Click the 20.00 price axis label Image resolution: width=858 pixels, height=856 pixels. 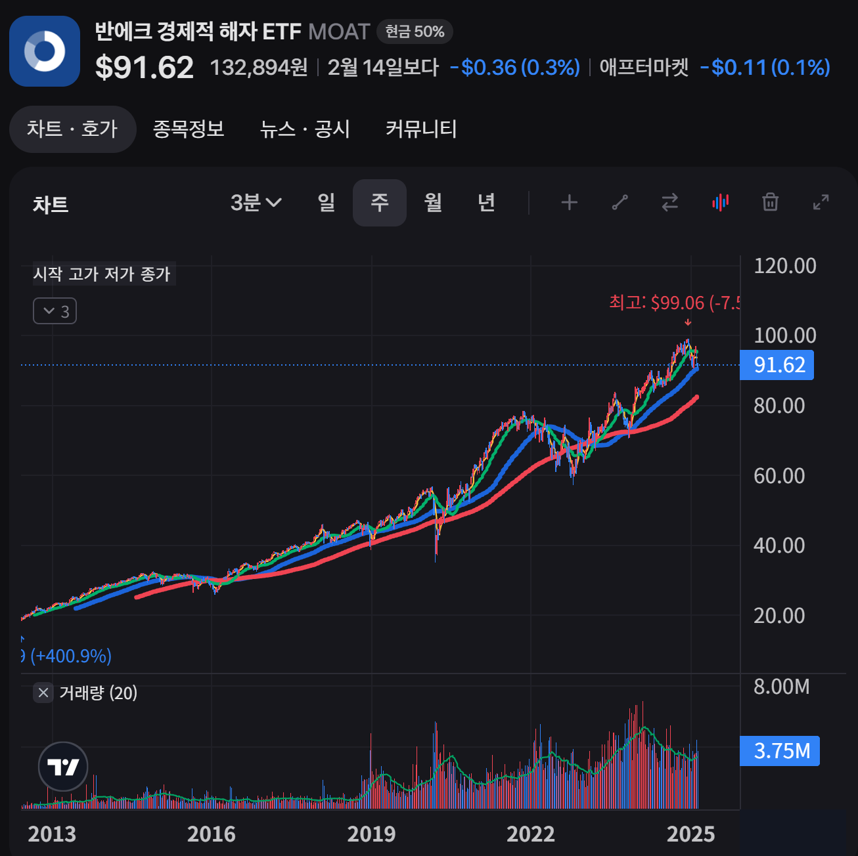pos(779,616)
